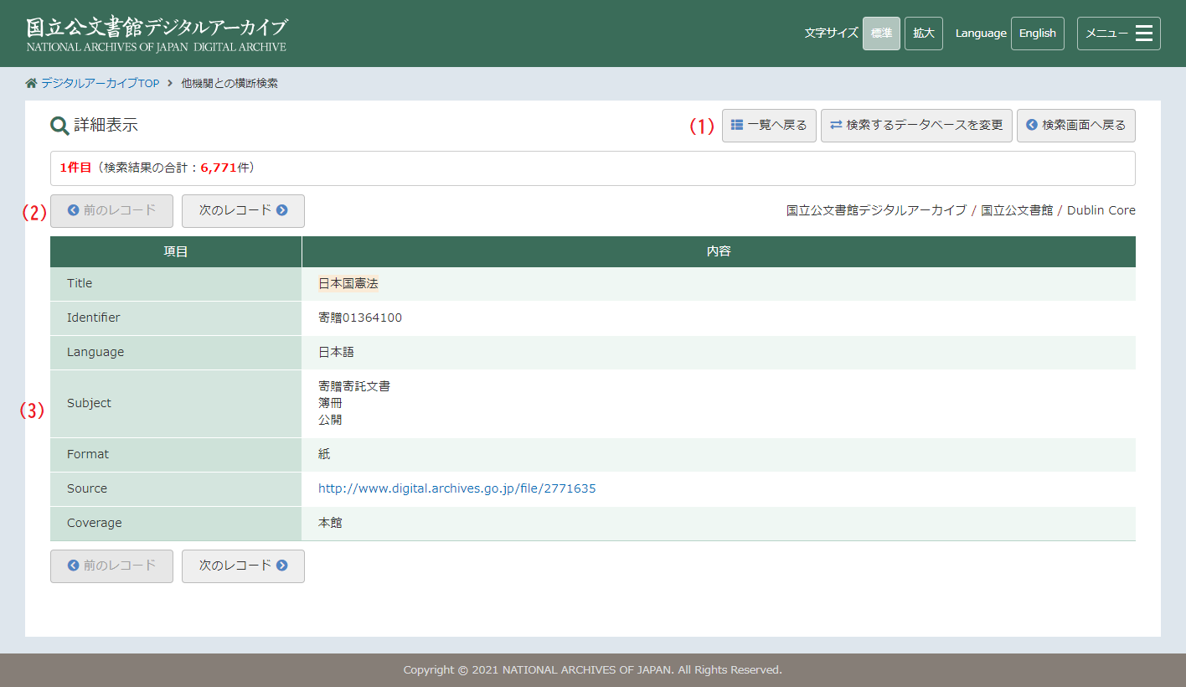Click the bottom 次のレコード button

pos(243,566)
